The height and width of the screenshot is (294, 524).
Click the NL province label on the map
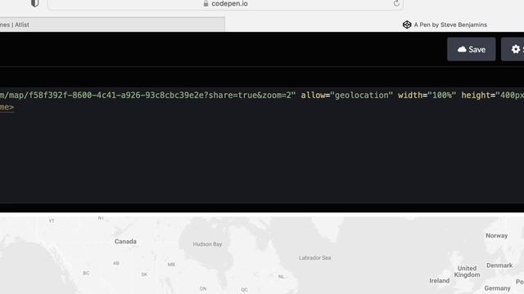(281, 276)
